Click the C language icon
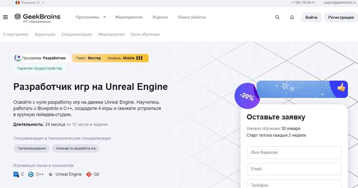 16,174
